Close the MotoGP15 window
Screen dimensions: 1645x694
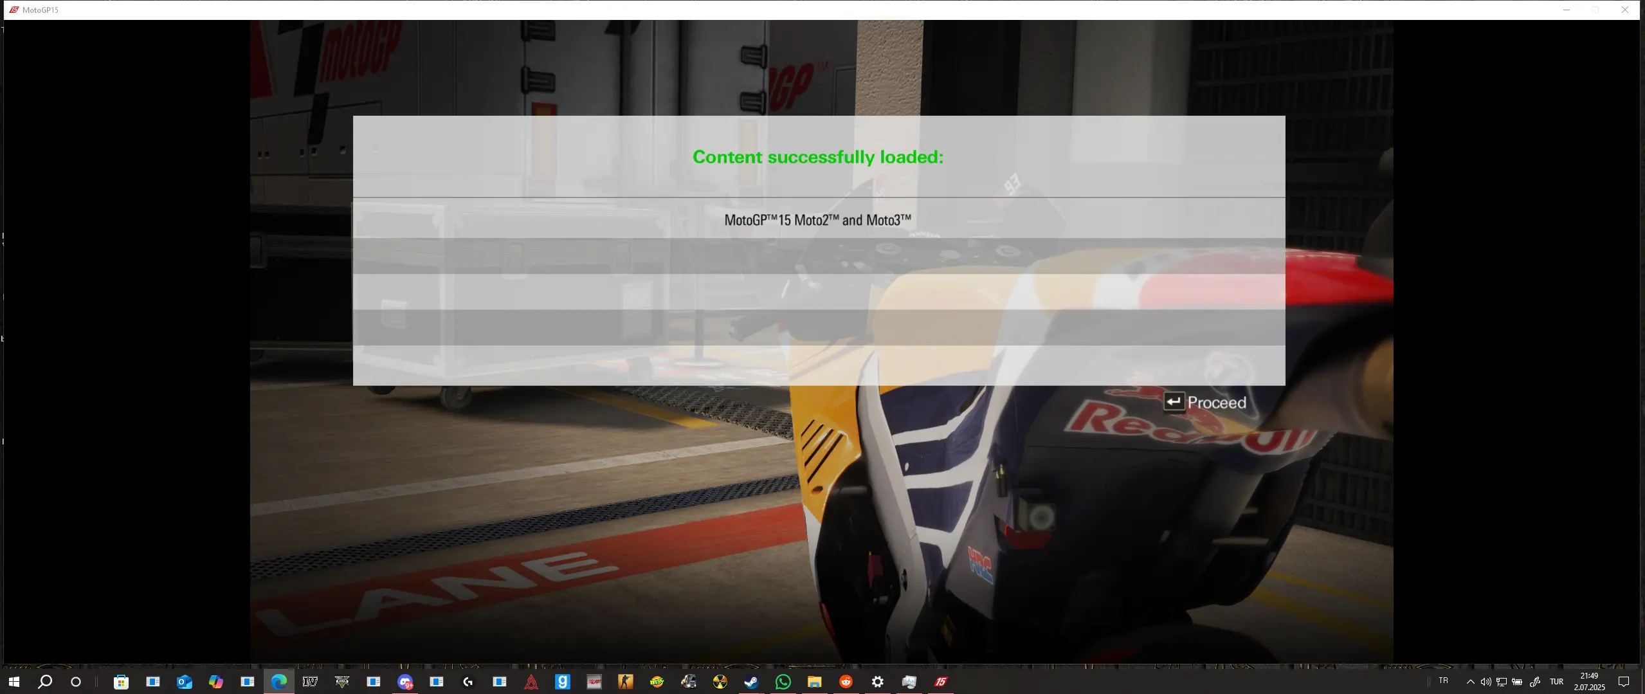coord(1625,10)
